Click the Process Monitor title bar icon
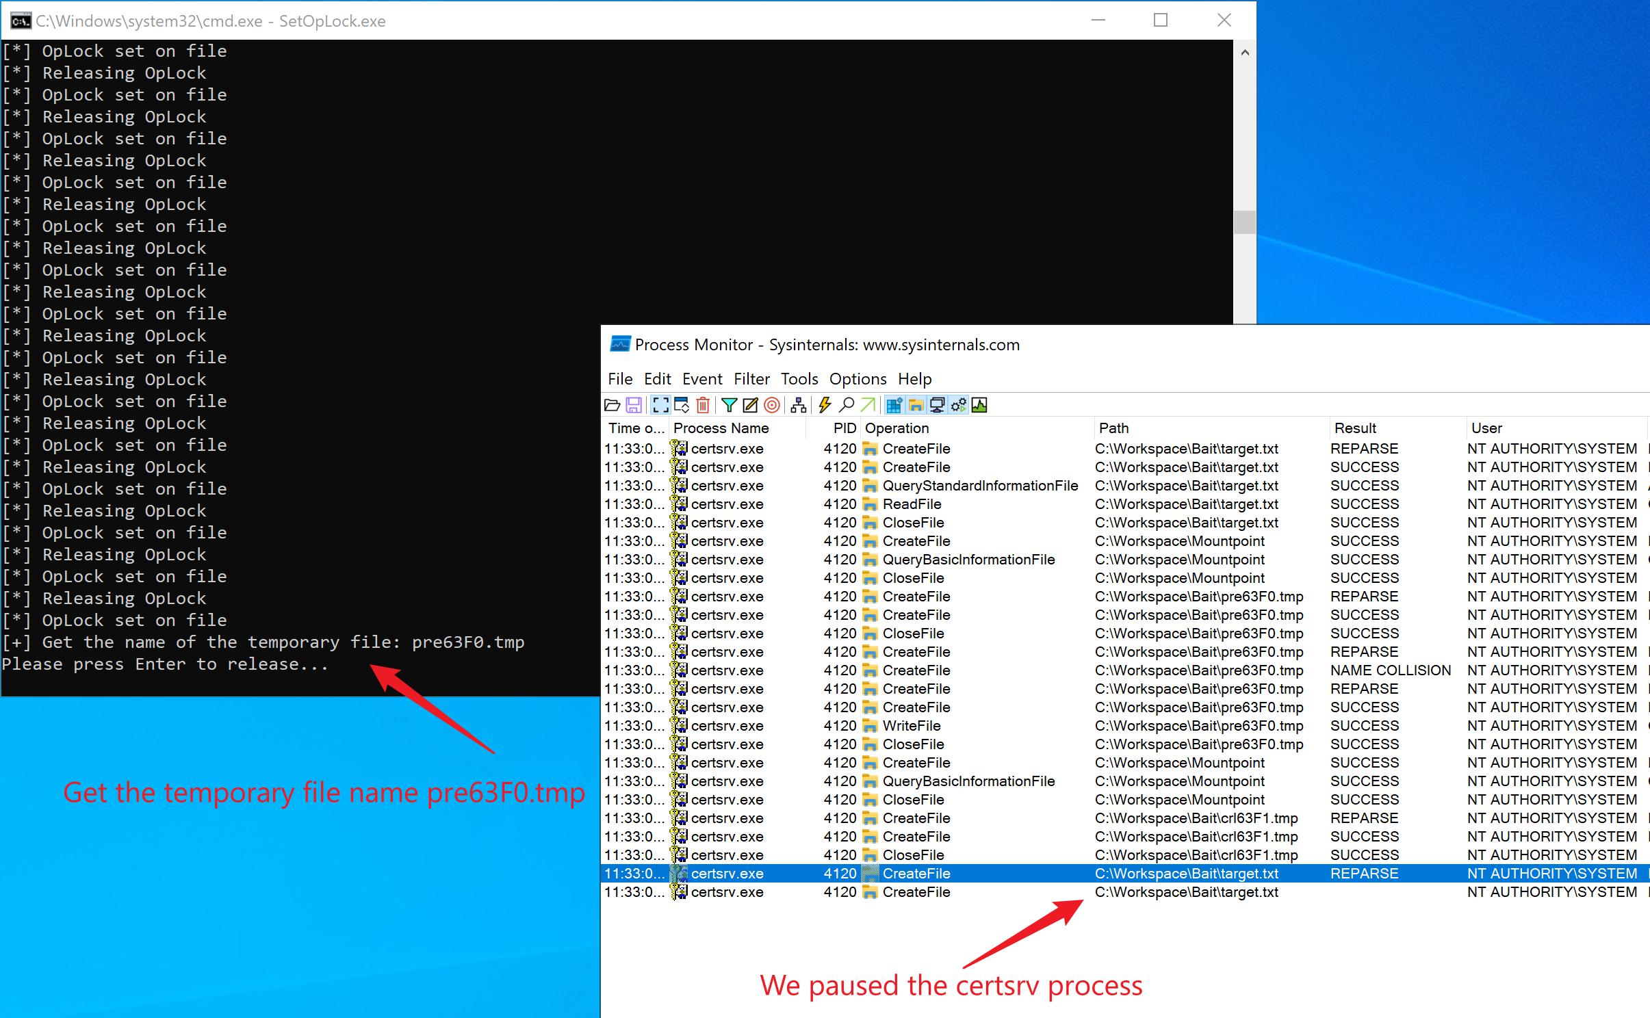Image resolution: width=1650 pixels, height=1018 pixels. tap(619, 344)
